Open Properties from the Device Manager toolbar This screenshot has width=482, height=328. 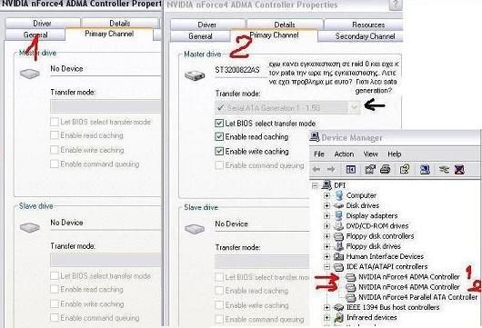370,169
